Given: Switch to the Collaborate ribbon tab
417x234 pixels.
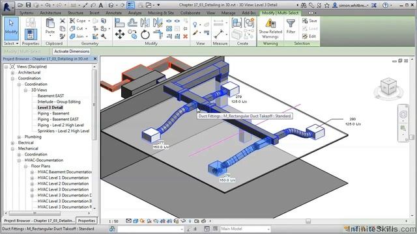Looking at the screenshot, I should tap(190, 13).
